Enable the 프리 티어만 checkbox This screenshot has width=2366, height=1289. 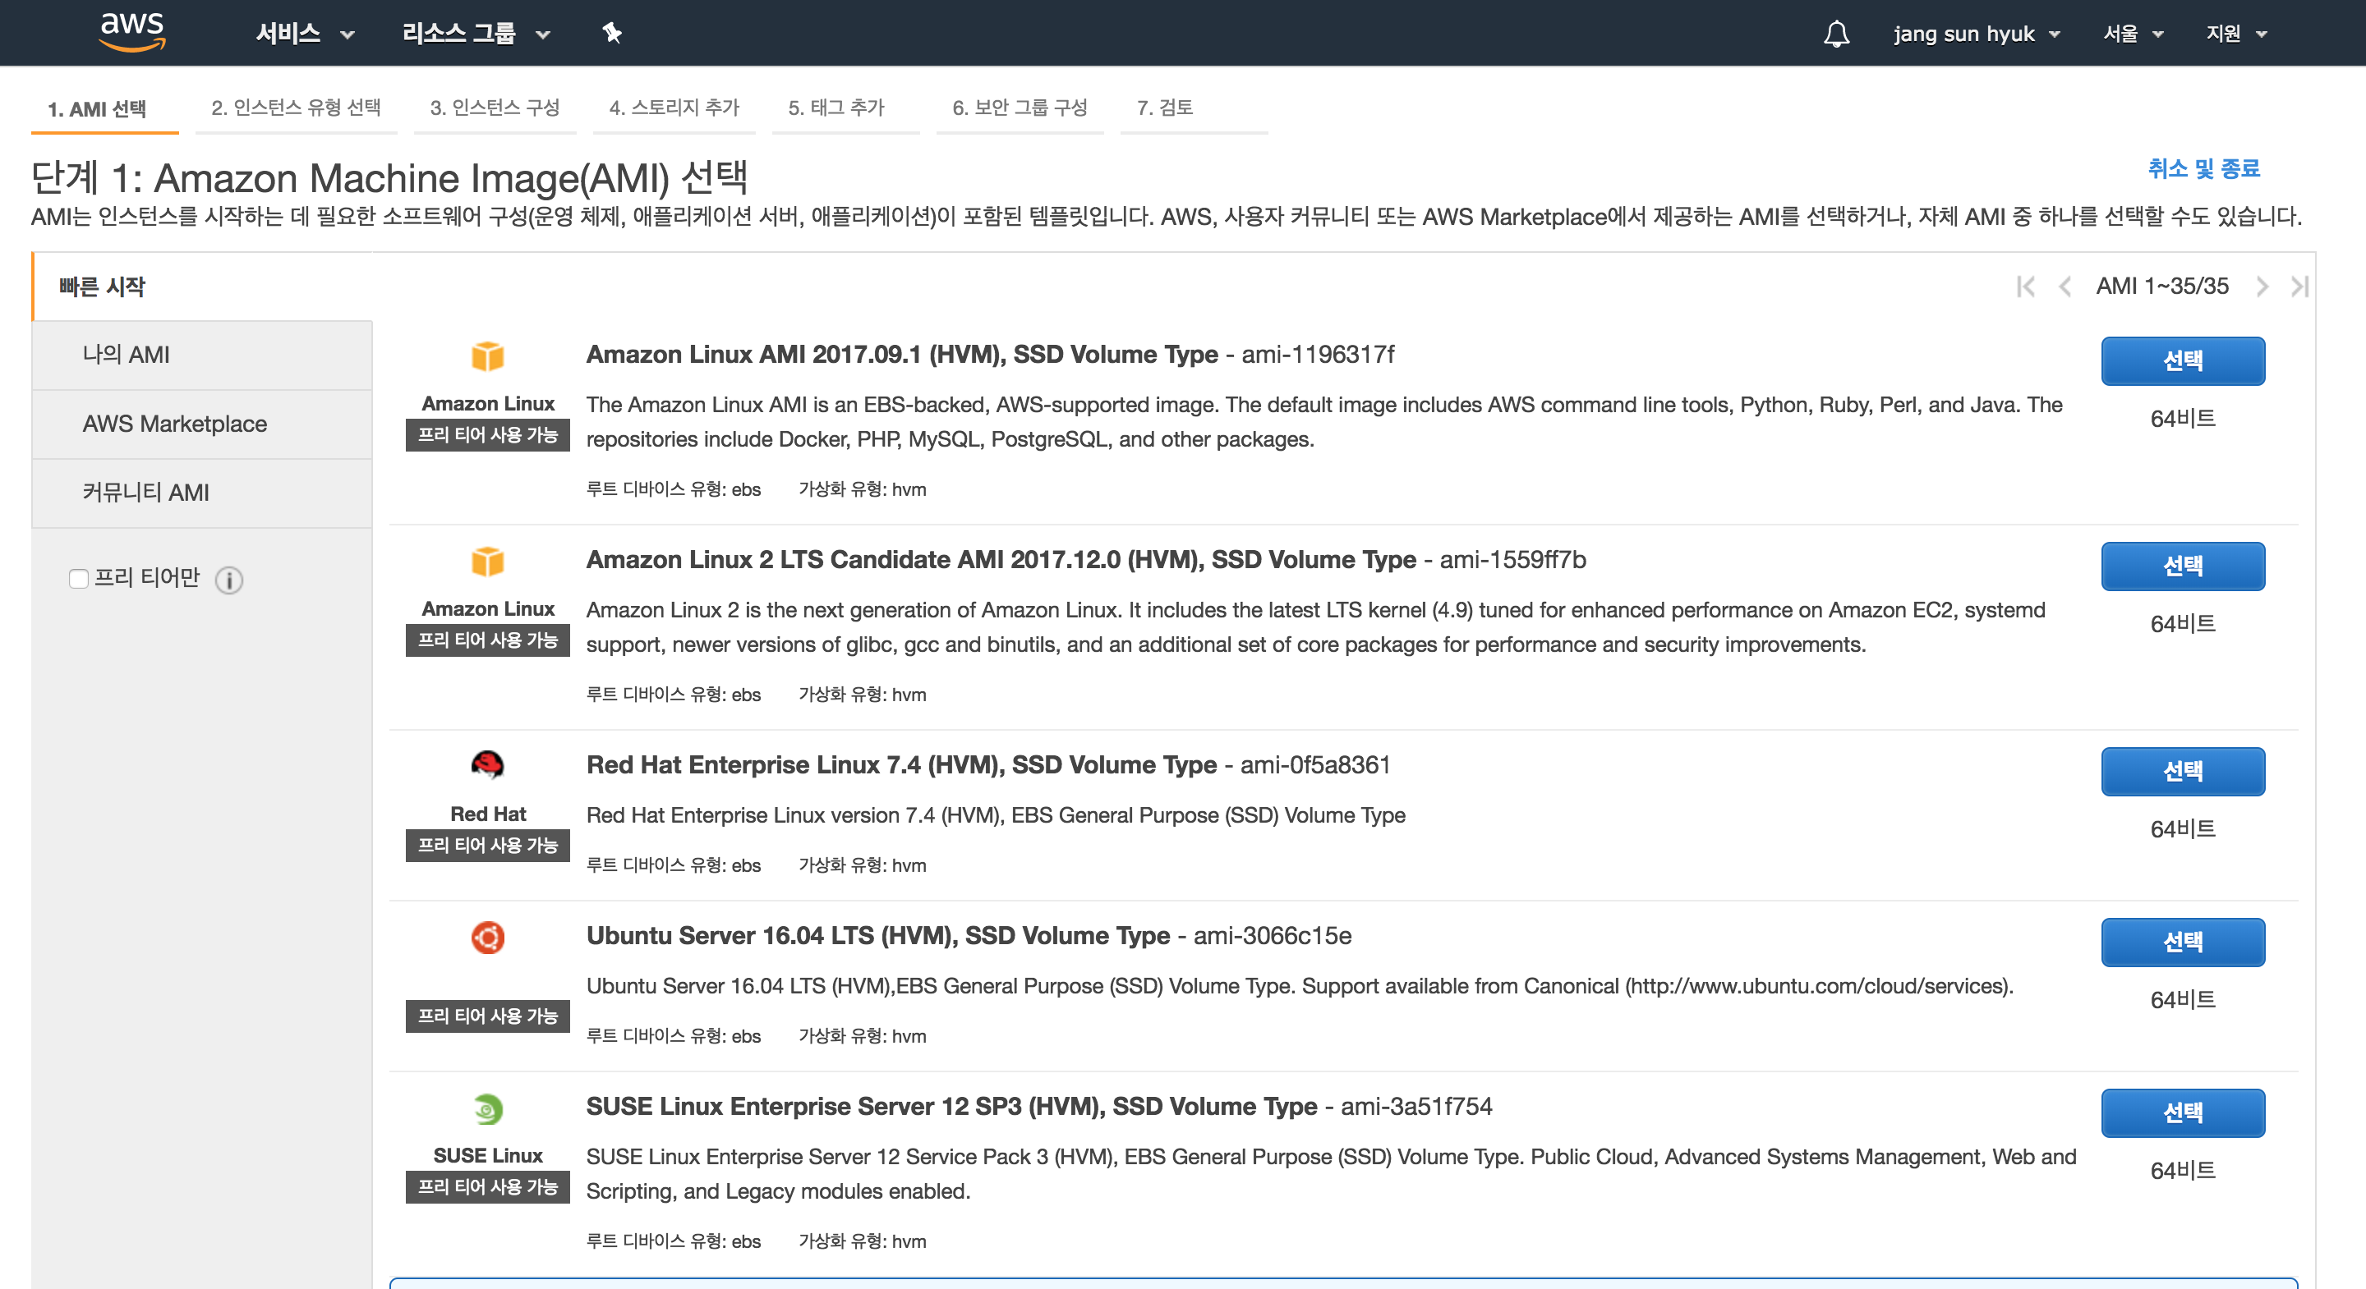[x=79, y=578]
